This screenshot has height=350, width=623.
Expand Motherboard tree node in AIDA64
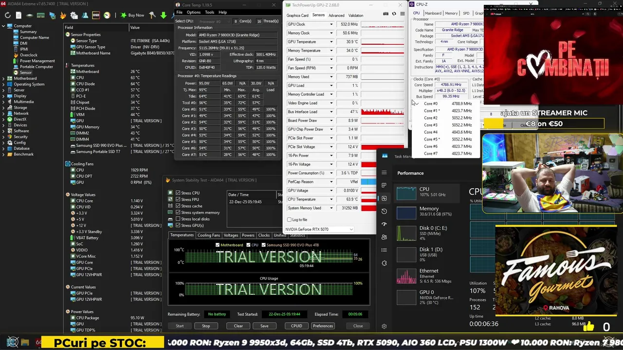4,78
